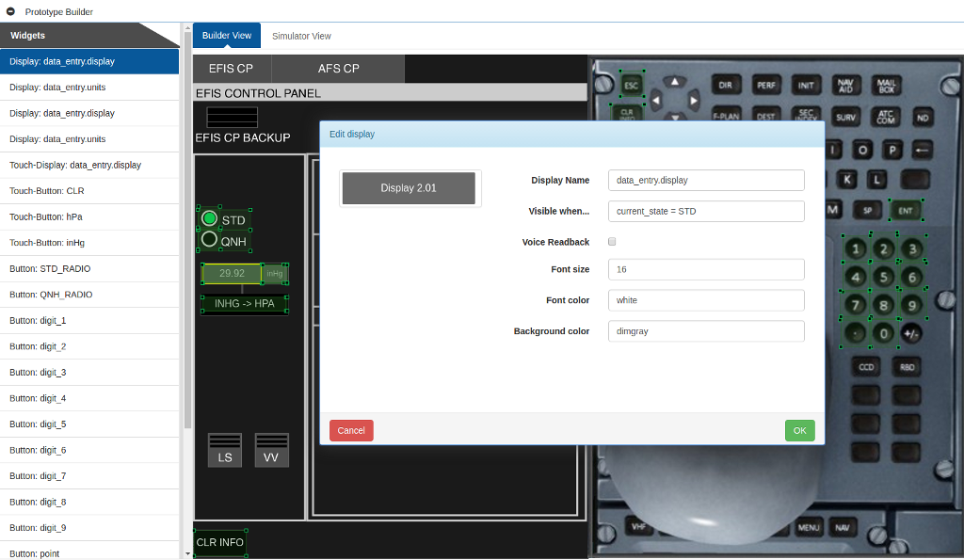Select Button: digit_9 in widget list
The image size is (964, 560).
point(89,527)
